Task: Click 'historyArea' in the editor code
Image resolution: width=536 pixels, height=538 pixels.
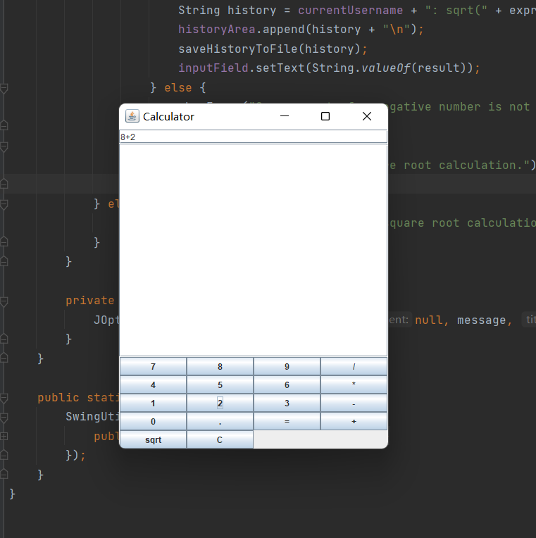Action: (x=217, y=30)
